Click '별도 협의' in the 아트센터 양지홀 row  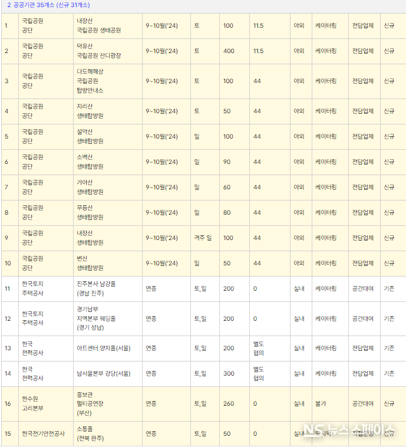click(259, 349)
